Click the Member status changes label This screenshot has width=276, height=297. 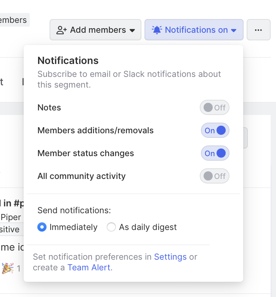(x=86, y=153)
